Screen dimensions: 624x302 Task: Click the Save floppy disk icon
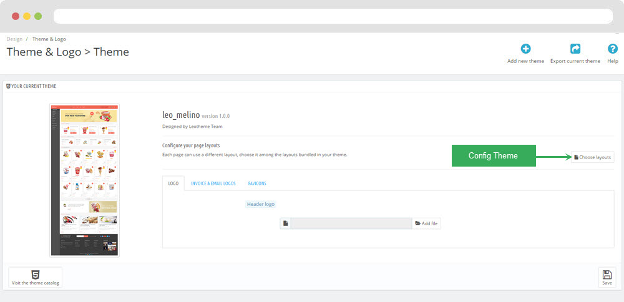click(607, 275)
